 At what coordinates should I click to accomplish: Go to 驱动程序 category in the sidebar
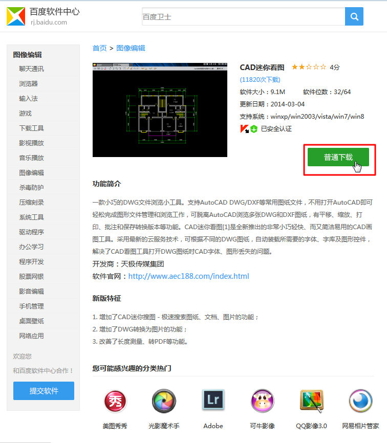coord(31,232)
